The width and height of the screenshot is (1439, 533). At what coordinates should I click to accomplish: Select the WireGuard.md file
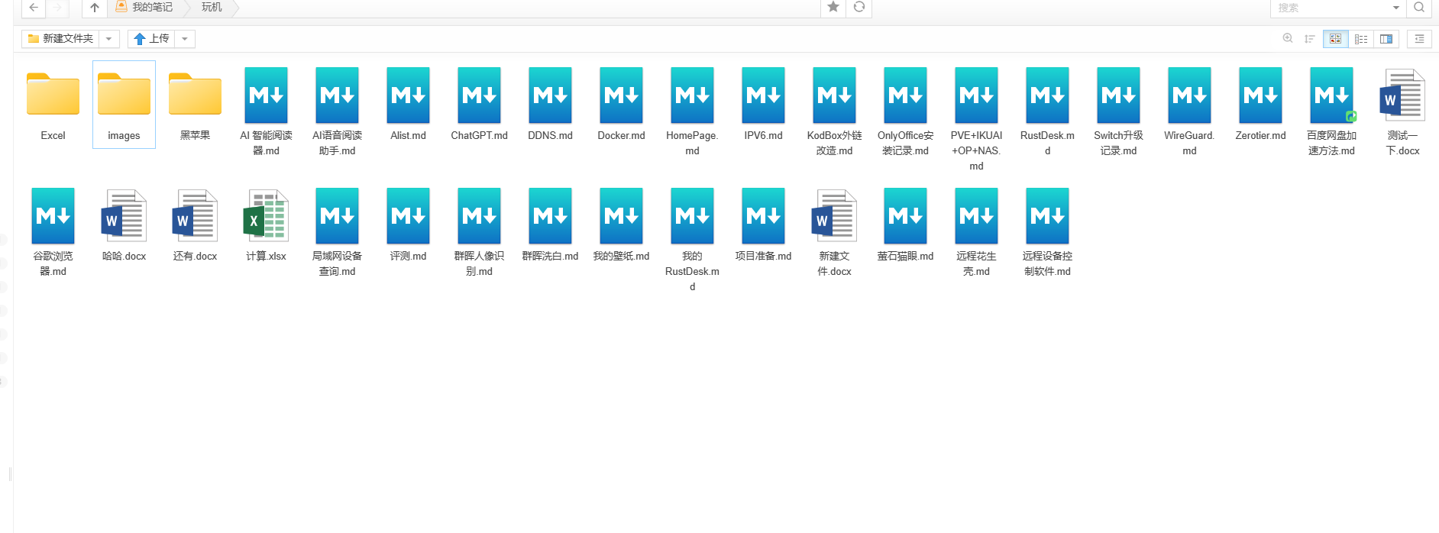(x=1189, y=111)
